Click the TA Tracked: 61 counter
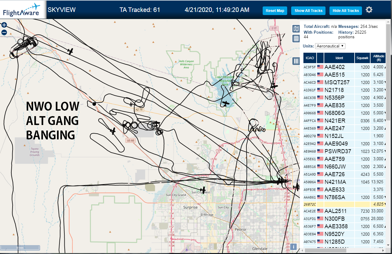 pyautogui.click(x=140, y=10)
